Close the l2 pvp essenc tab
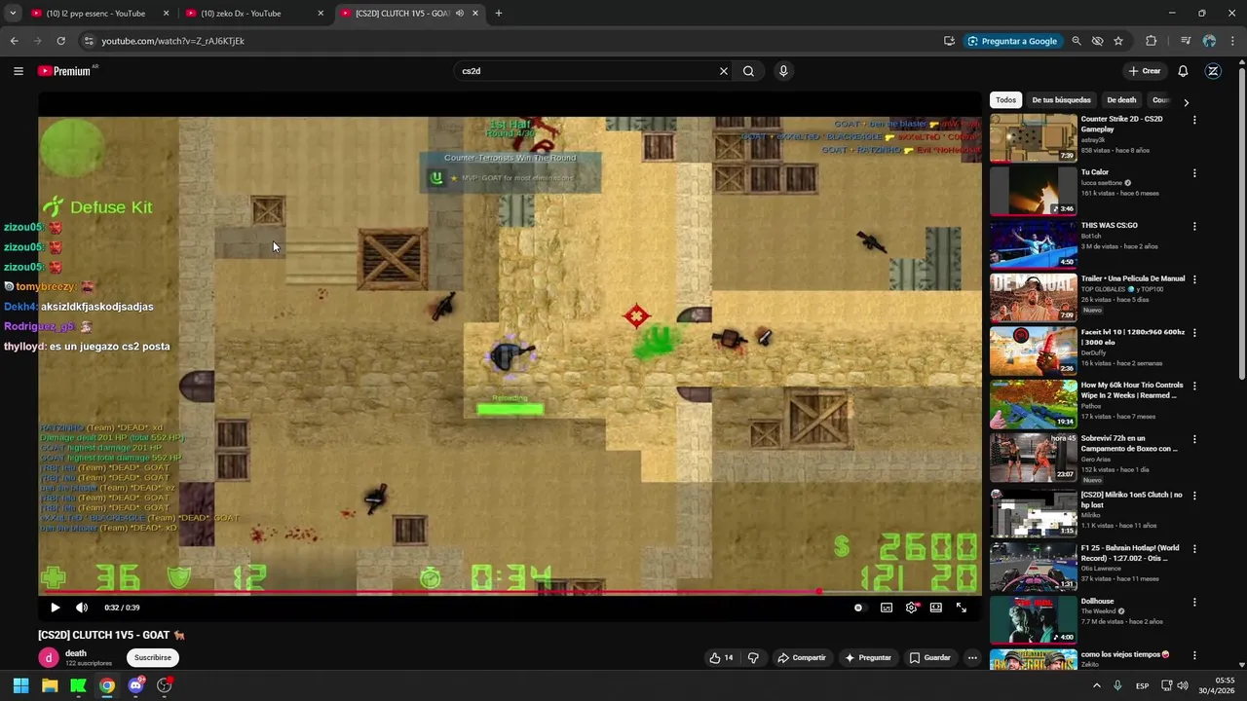 [x=166, y=14]
